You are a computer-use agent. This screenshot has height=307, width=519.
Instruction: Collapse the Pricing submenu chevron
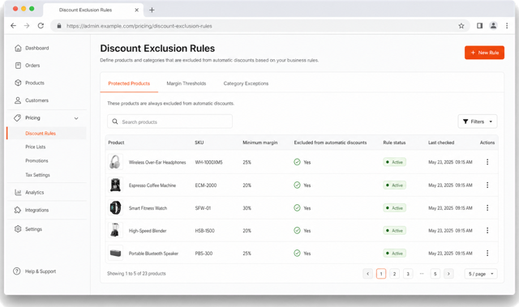click(76, 118)
